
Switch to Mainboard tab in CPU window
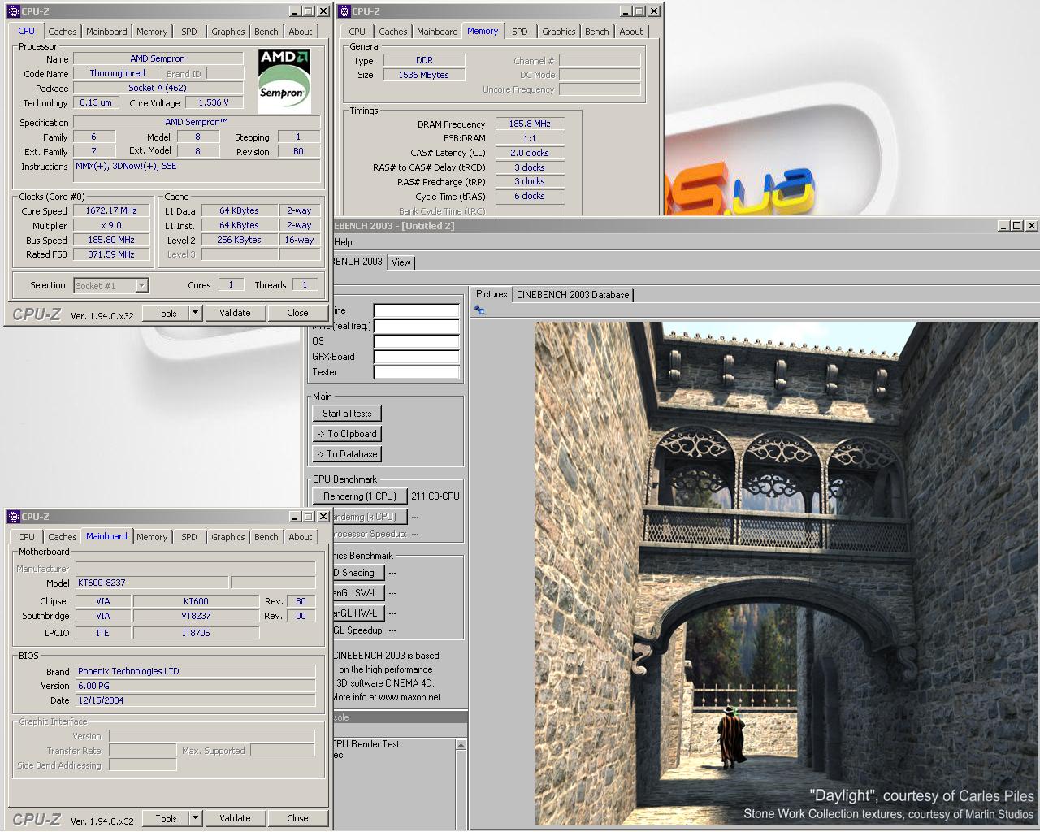(x=106, y=32)
